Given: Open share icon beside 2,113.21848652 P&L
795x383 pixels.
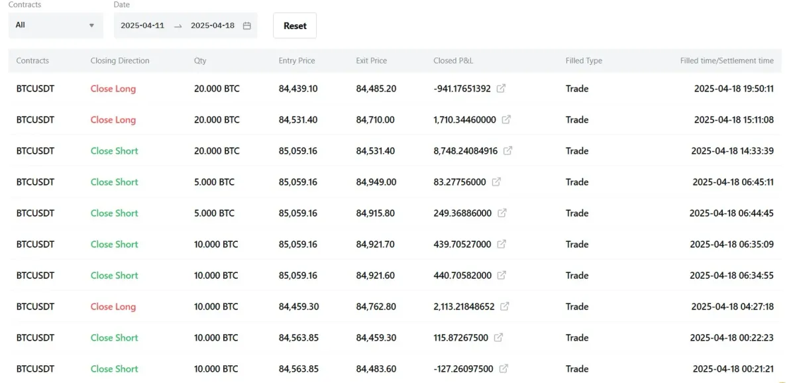Looking at the screenshot, I should (505, 307).
